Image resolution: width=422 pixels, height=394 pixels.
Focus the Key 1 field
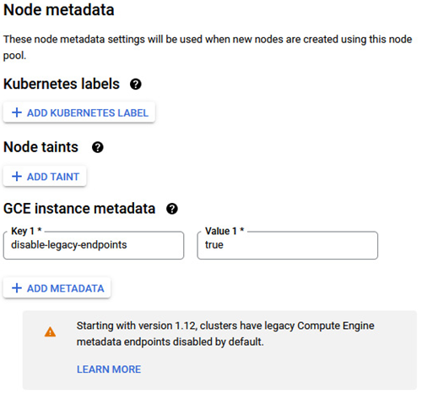click(x=94, y=245)
